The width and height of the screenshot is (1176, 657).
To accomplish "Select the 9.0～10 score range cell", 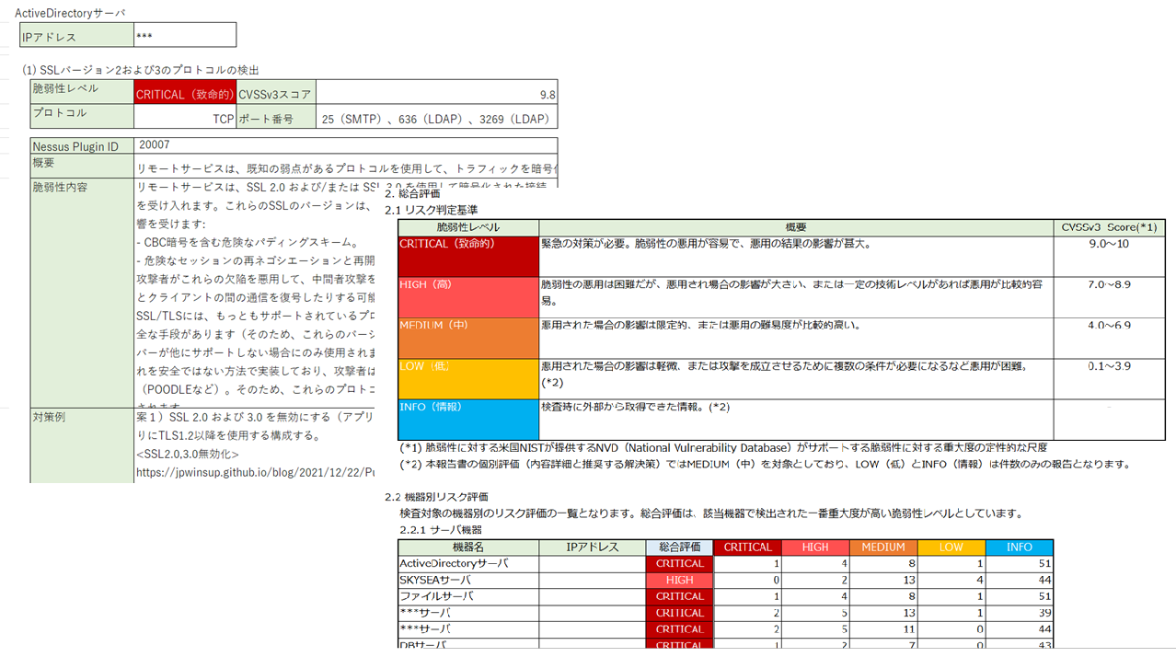I will (1109, 245).
